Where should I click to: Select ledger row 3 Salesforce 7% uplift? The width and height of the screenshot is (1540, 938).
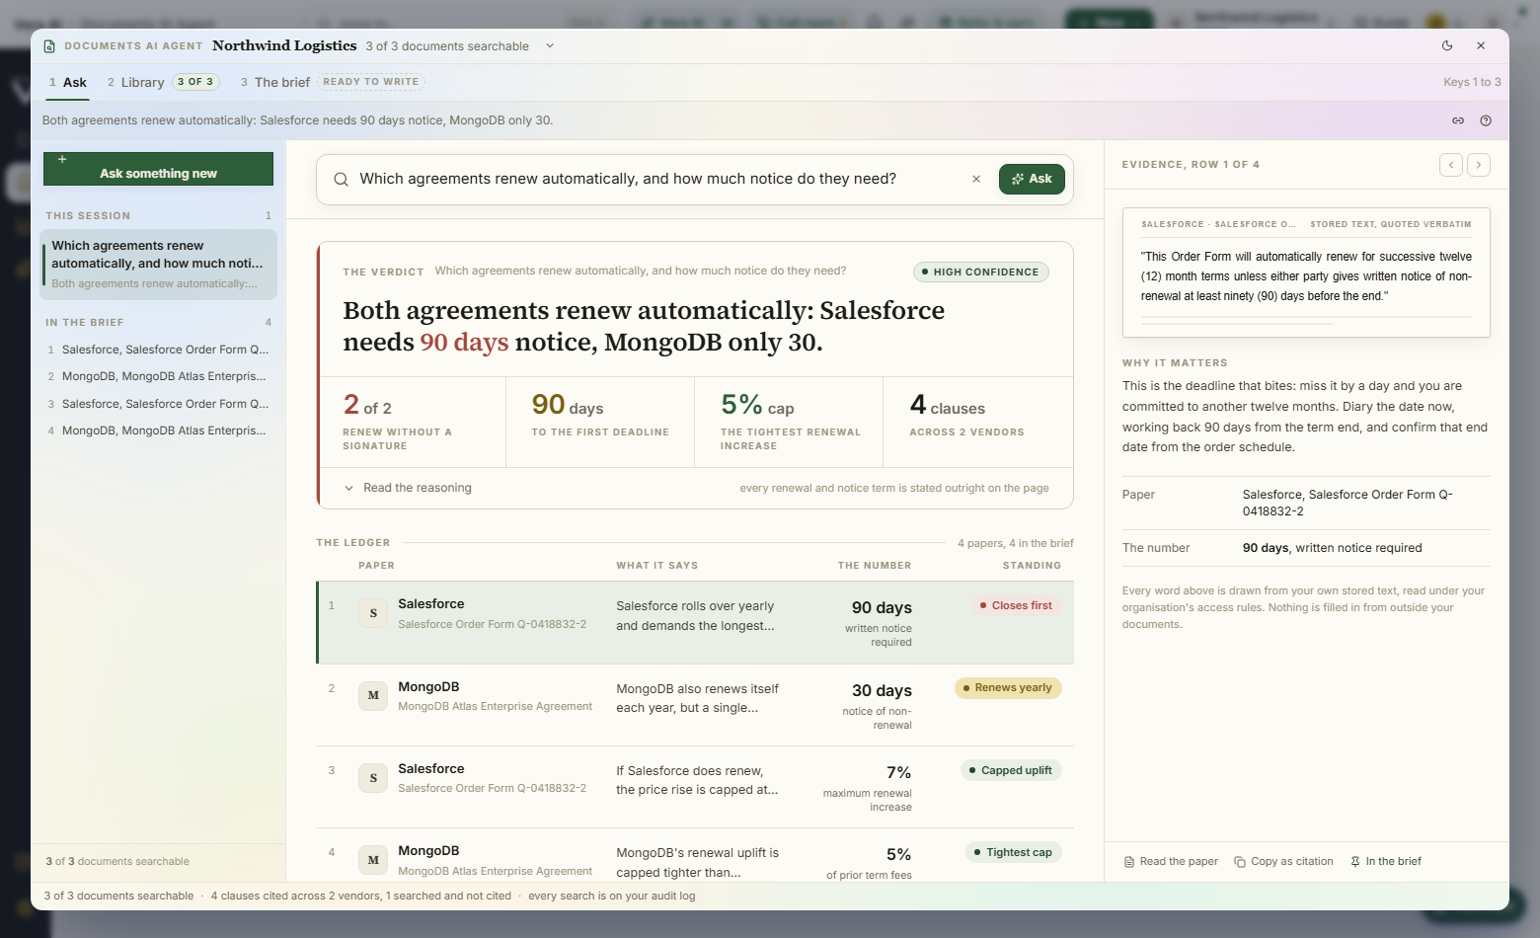(695, 787)
